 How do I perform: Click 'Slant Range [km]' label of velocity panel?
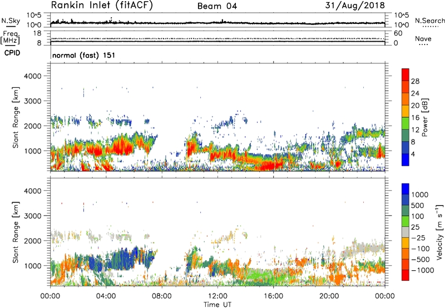click(x=16, y=232)
